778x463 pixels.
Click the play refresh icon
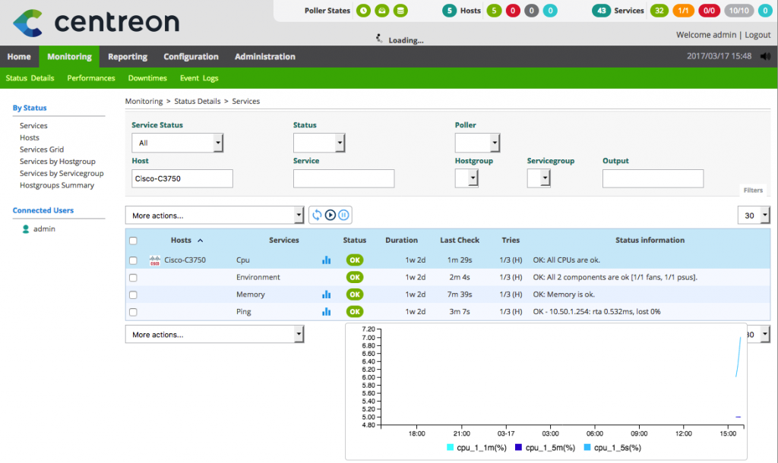click(x=330, y=215)
